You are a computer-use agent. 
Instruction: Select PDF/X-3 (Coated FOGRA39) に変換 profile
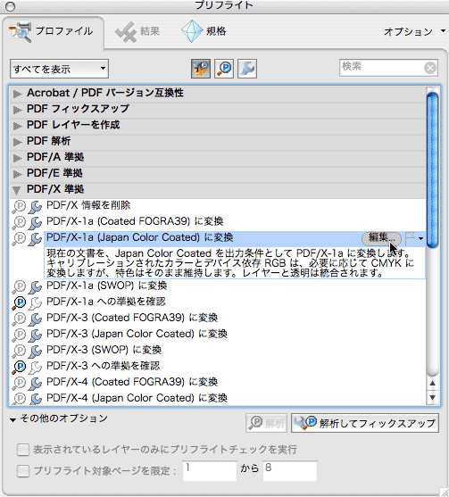tap(132, 318)
